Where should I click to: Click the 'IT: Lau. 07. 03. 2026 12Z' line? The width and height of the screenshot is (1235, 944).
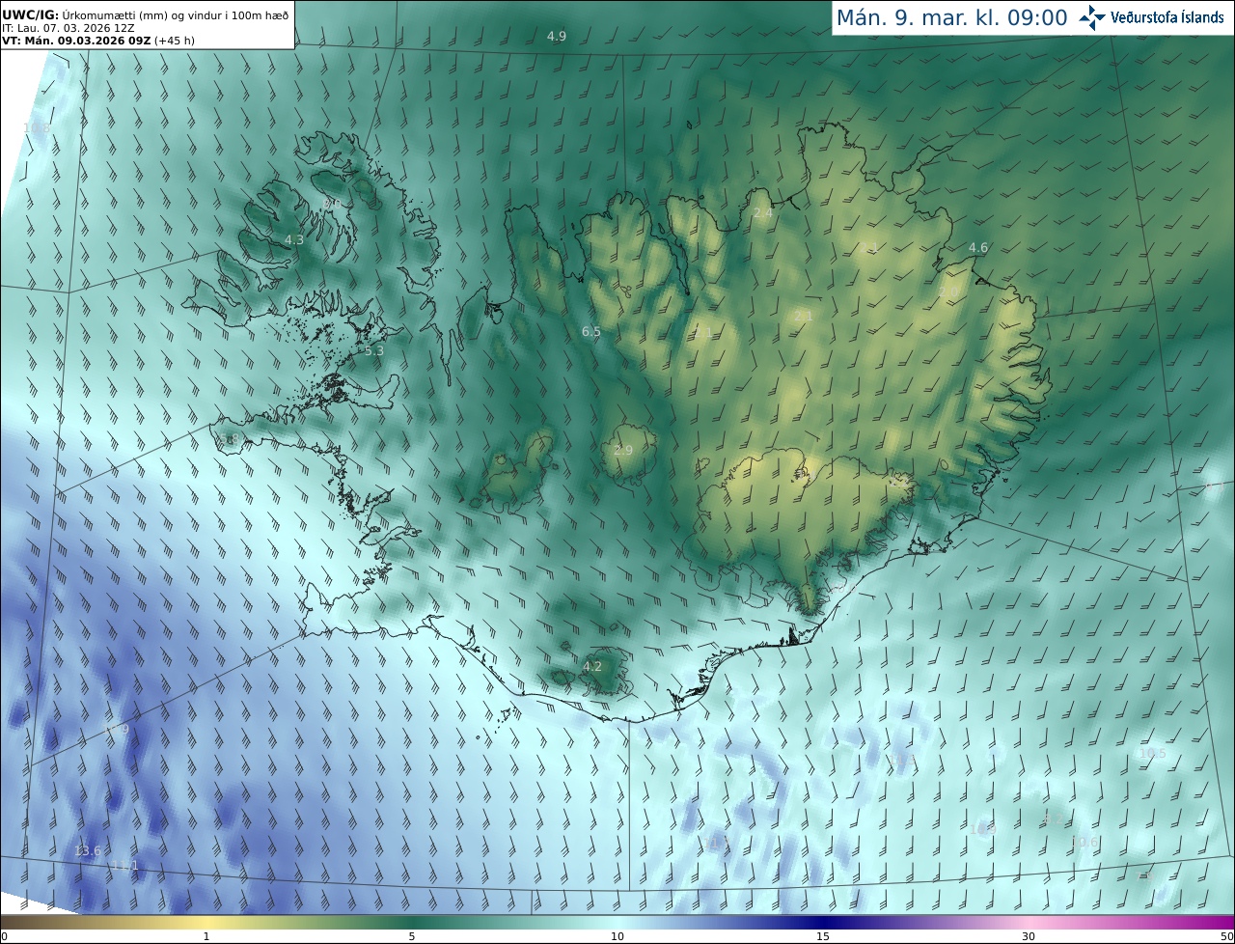pyautogui.click(x=69, y=28)
